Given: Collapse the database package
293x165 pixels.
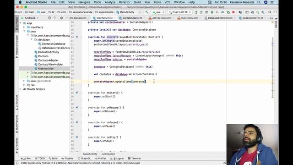Looking at the screenshot, I should click(x=32, y=40).
